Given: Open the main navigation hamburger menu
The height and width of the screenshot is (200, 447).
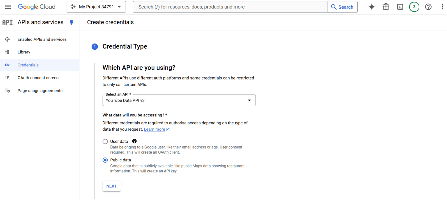Looking at the screenshot, I should click(x=8, y=7).
